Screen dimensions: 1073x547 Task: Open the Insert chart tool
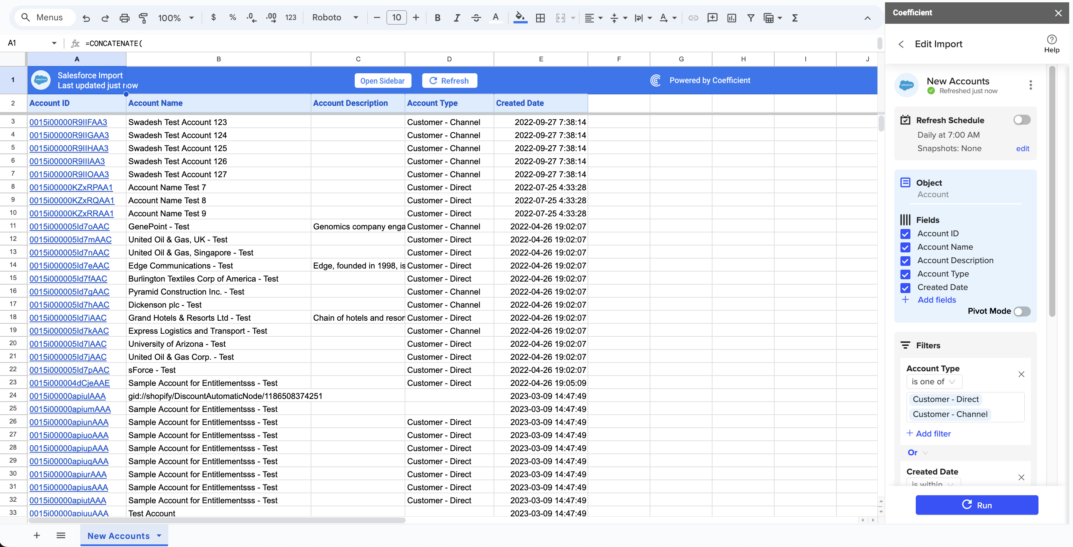[x=732, y=18]
